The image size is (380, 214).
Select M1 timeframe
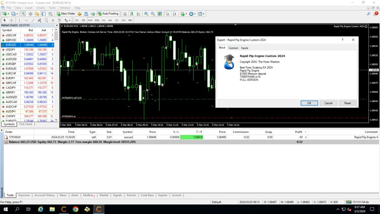77,20
